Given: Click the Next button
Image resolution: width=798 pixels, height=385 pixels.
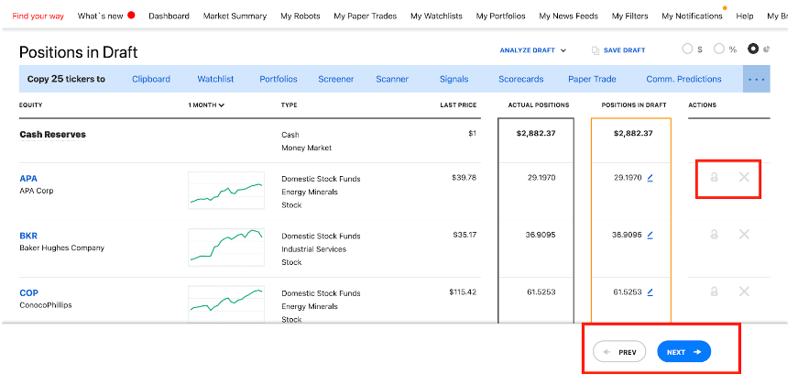Looking at the screenshot, I should coord(683,352).
